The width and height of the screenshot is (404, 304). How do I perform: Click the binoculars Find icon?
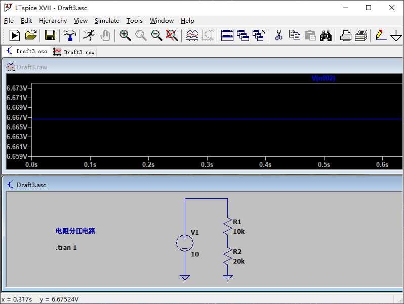(326, 35)
